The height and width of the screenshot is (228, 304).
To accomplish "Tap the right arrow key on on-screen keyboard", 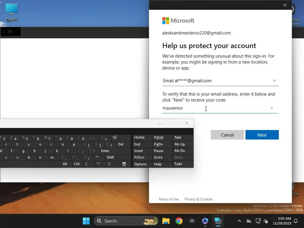I will coord(111,164).
